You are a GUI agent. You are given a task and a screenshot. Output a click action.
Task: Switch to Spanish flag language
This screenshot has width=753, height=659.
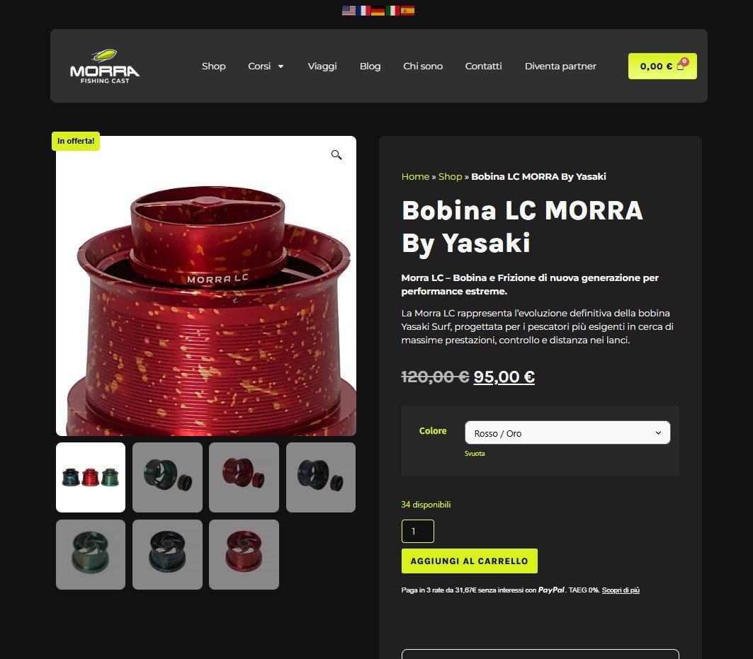point(407,11)
